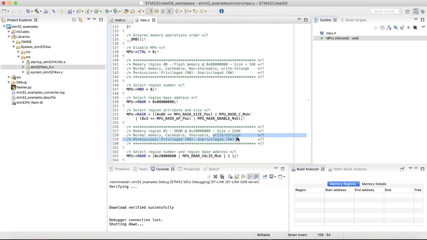
Task: Expand the Debug folder in the tree
Action: (x=9, y=82)
